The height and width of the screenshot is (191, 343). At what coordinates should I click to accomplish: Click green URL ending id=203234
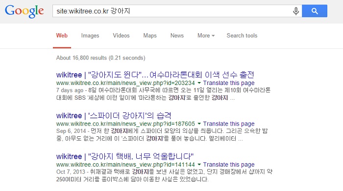click(x=125, y=83)
